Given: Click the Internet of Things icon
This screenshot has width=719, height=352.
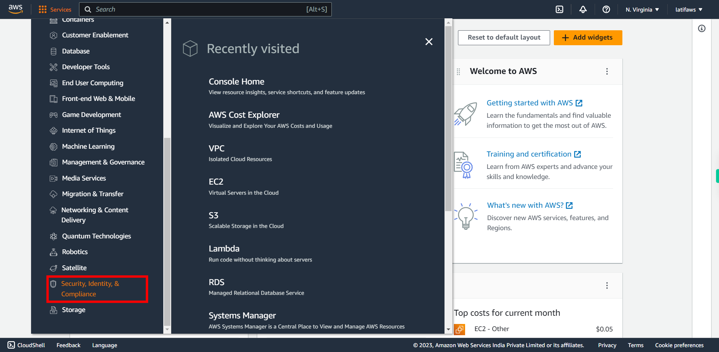Looking at the screenshot, I should click(x=54, y=130).
